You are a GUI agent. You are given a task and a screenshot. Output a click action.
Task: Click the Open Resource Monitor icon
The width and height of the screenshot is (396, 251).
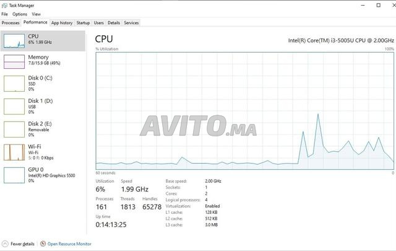tap(43, 244)
